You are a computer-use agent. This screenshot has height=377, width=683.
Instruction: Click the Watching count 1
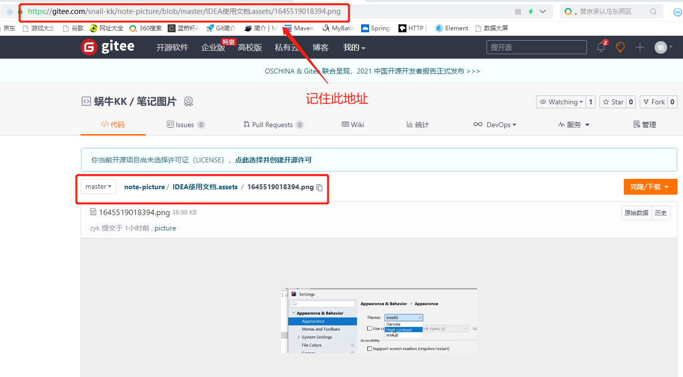tap(590, 102)
